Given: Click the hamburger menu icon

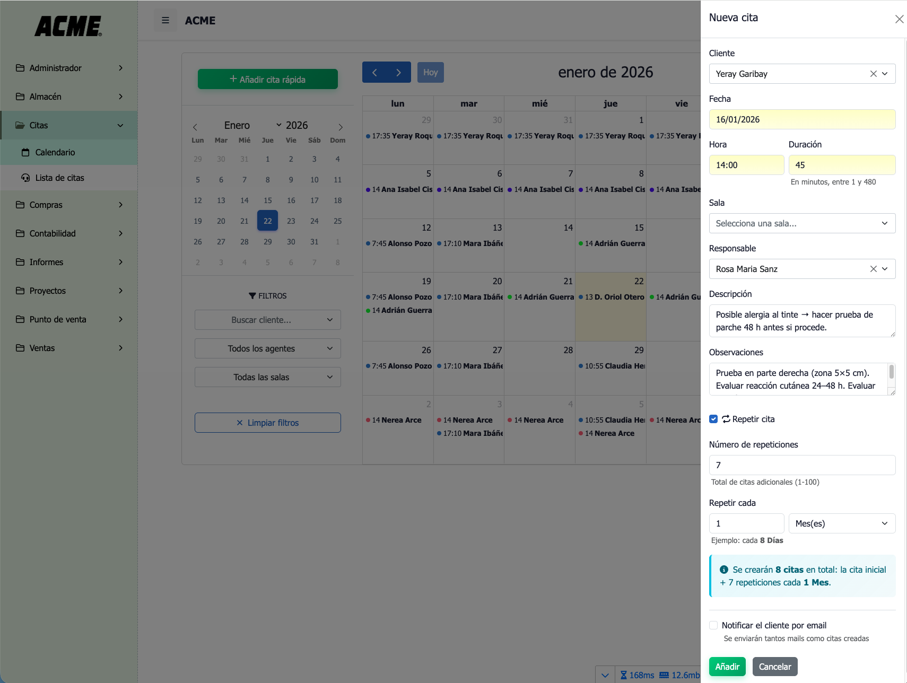Looking at the screenshot, I should (165, 21).
